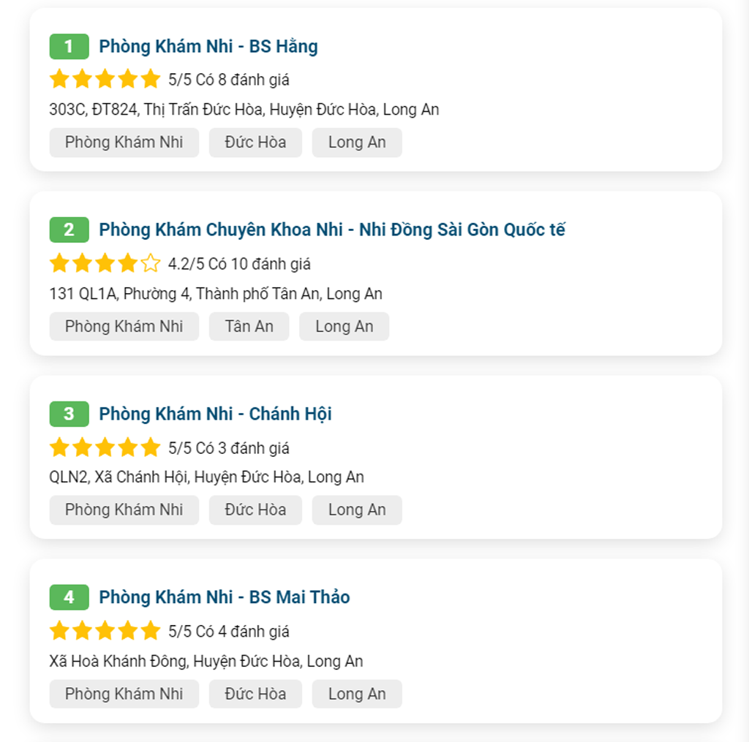Click the star rating of Chánh Hội clinic

coord(105,447)
